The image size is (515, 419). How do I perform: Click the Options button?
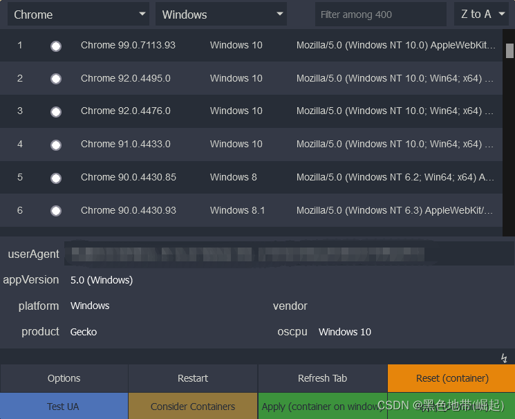click(64, 378)
